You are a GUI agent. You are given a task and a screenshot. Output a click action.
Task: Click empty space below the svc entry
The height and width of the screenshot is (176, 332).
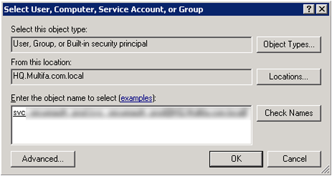pos(100,133)
